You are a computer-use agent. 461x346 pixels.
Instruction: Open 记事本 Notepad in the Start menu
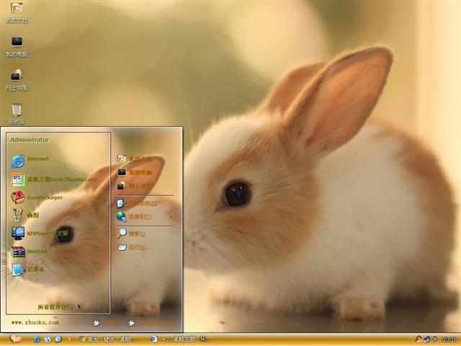coord(28,270)
